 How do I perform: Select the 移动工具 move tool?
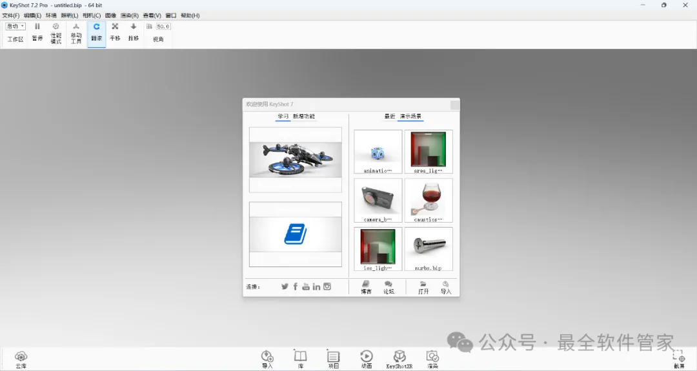click(76, 34)
